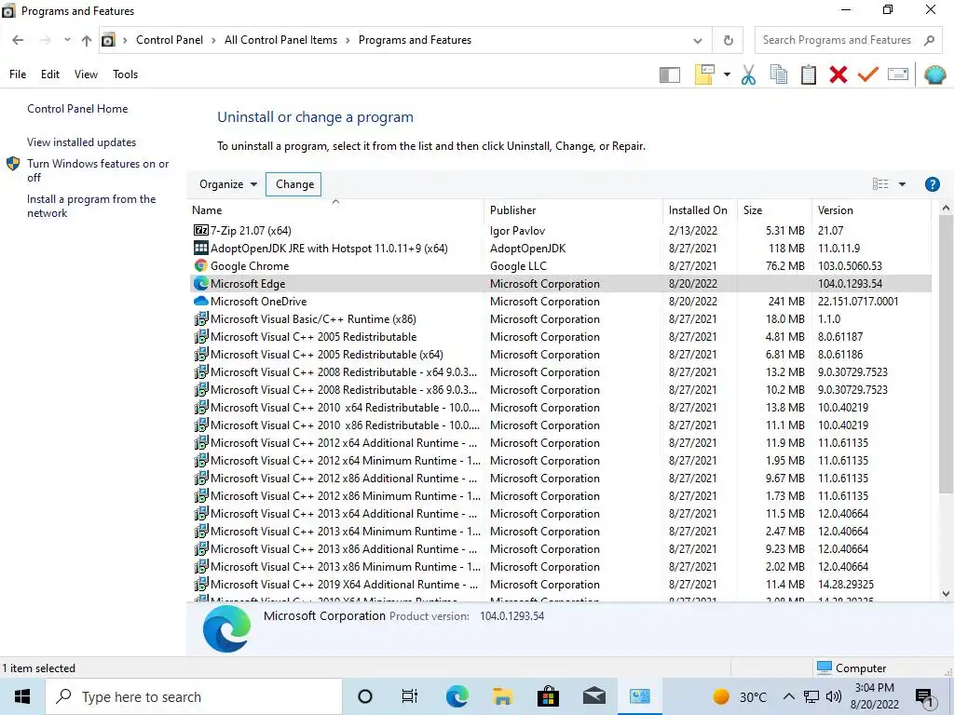Select the 7-Zip 21.07 (x64) icon
Viewport: 954px width, 715px height.
click(x=201, y=231)
